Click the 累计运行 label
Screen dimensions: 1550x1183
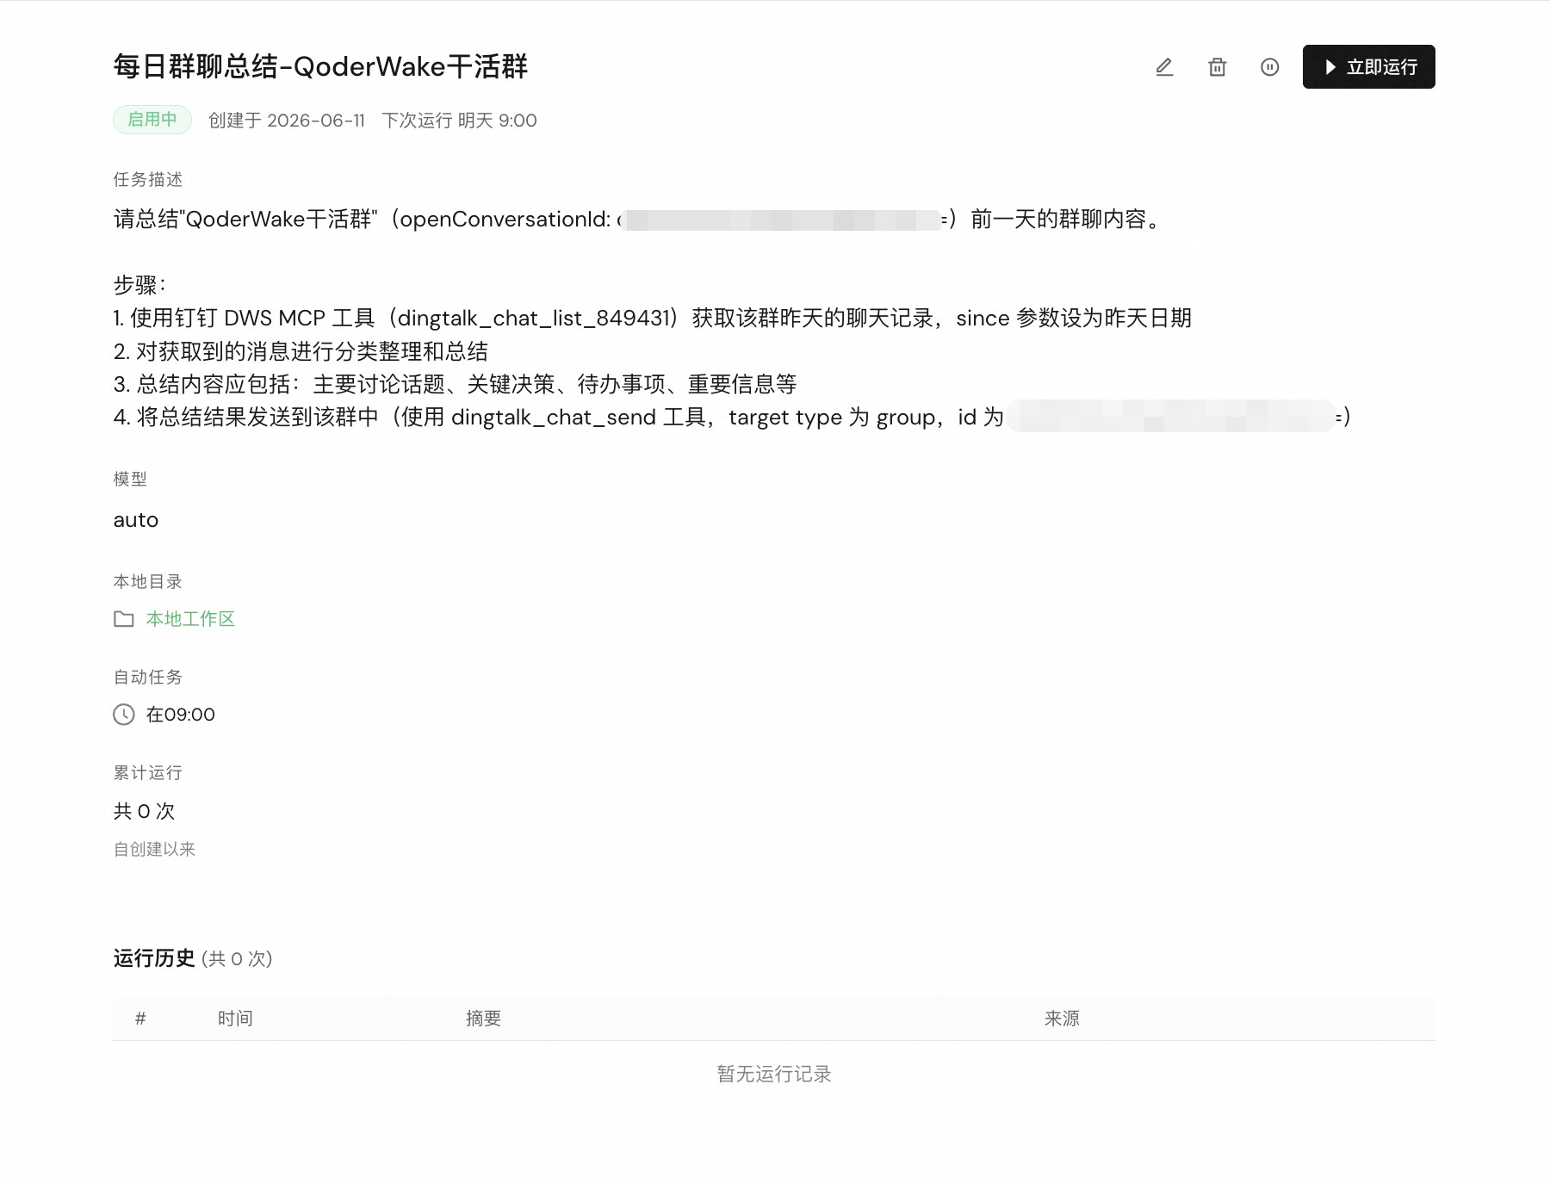click(148, 773)
